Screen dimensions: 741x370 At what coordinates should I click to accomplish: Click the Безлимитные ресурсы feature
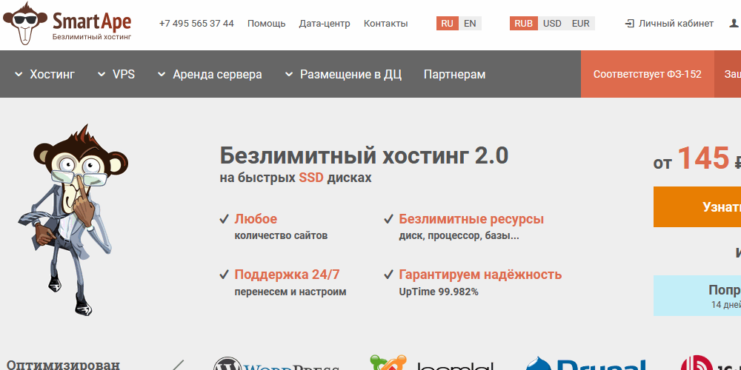pyautogui.click(x=464, y=226)
